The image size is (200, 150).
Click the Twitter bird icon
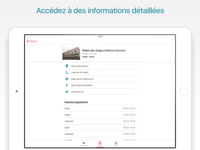(67, 92)
